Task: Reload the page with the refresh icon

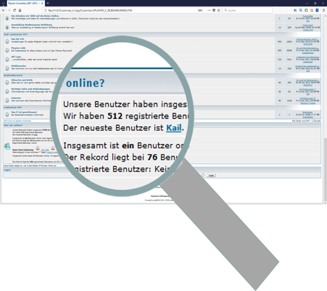Action: [x=14, y=10]
